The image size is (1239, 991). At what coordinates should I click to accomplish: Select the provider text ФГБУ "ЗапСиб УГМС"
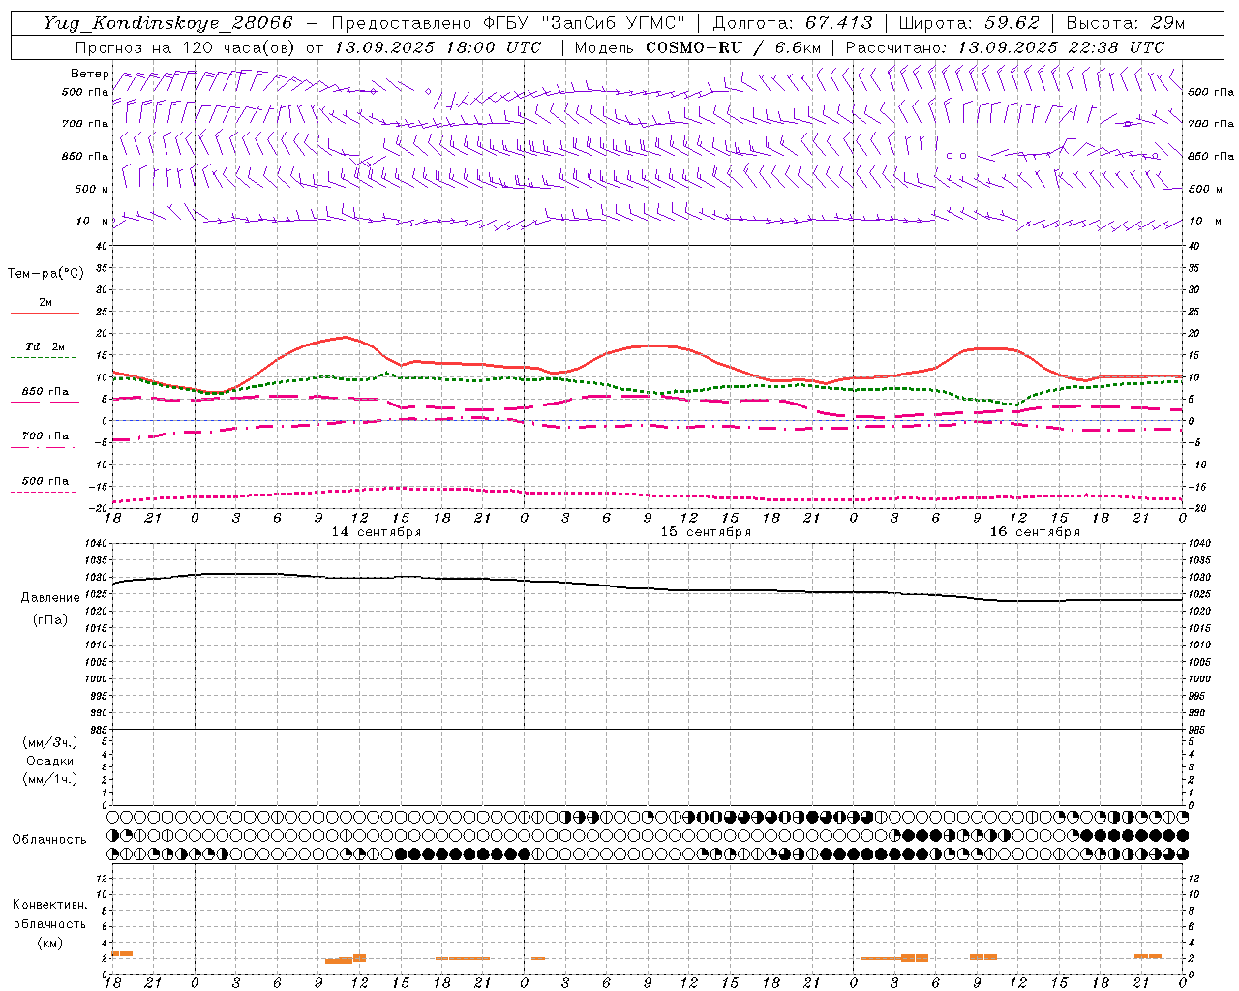click(x=584, y=23)
